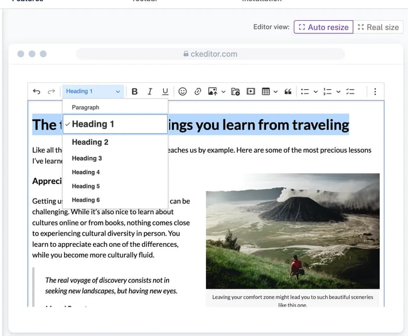408x336 pixels.
Task: Switch editor view to Real size
Action: pyautogui.click(x=378, y=27)
